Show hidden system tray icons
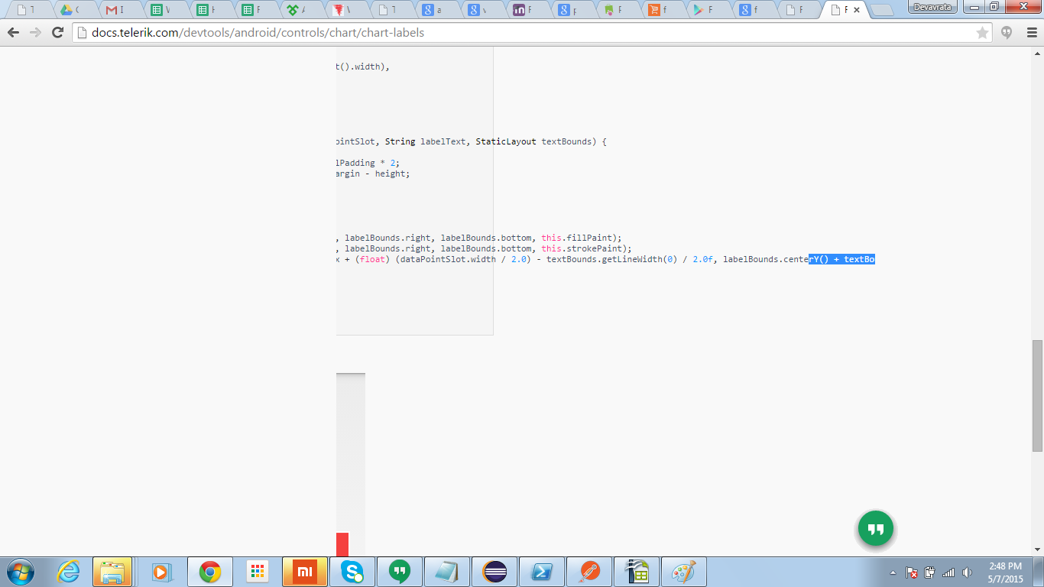Screen dimensions: 1044x587 click(893, 572)
